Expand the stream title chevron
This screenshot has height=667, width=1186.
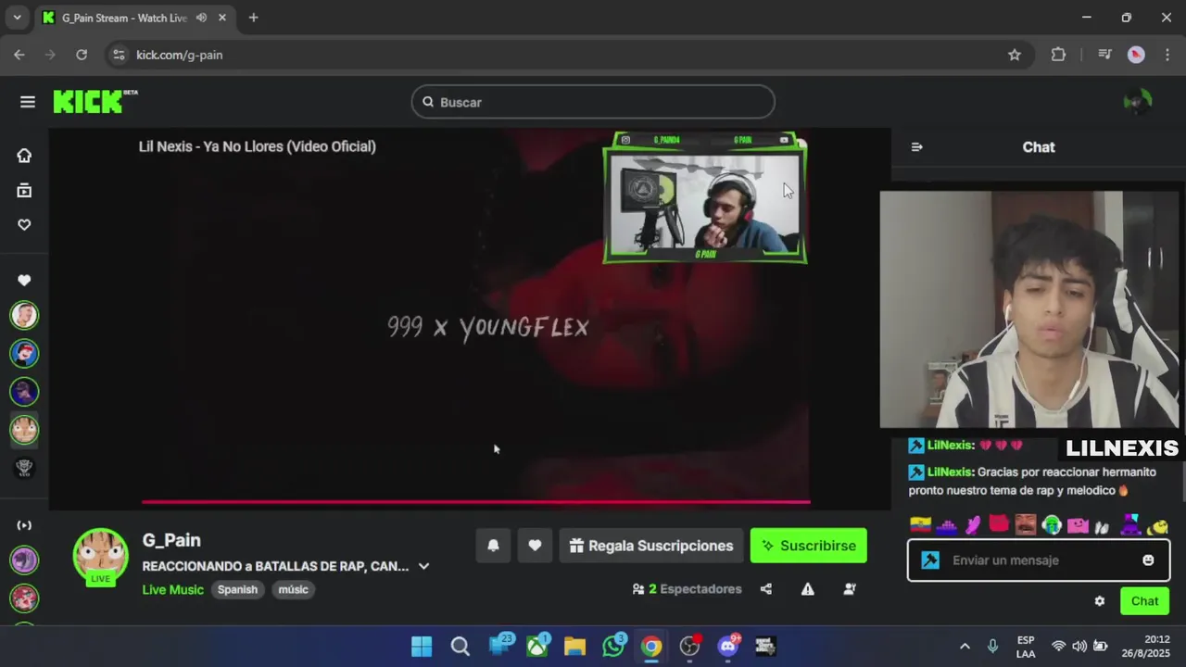[423, 566]
